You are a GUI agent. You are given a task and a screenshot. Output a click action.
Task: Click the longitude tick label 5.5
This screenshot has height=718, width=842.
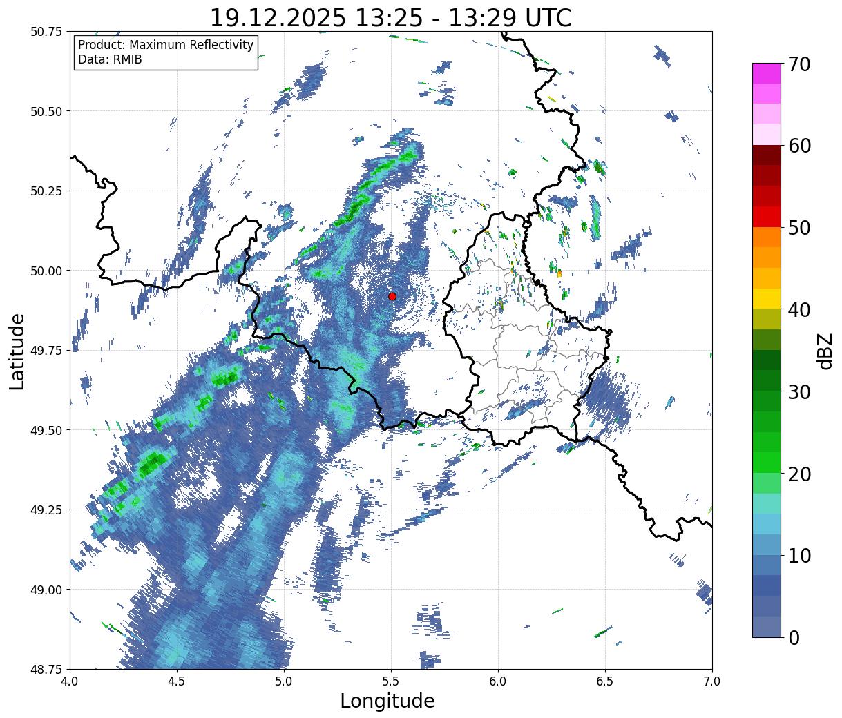tap(391, 681)
